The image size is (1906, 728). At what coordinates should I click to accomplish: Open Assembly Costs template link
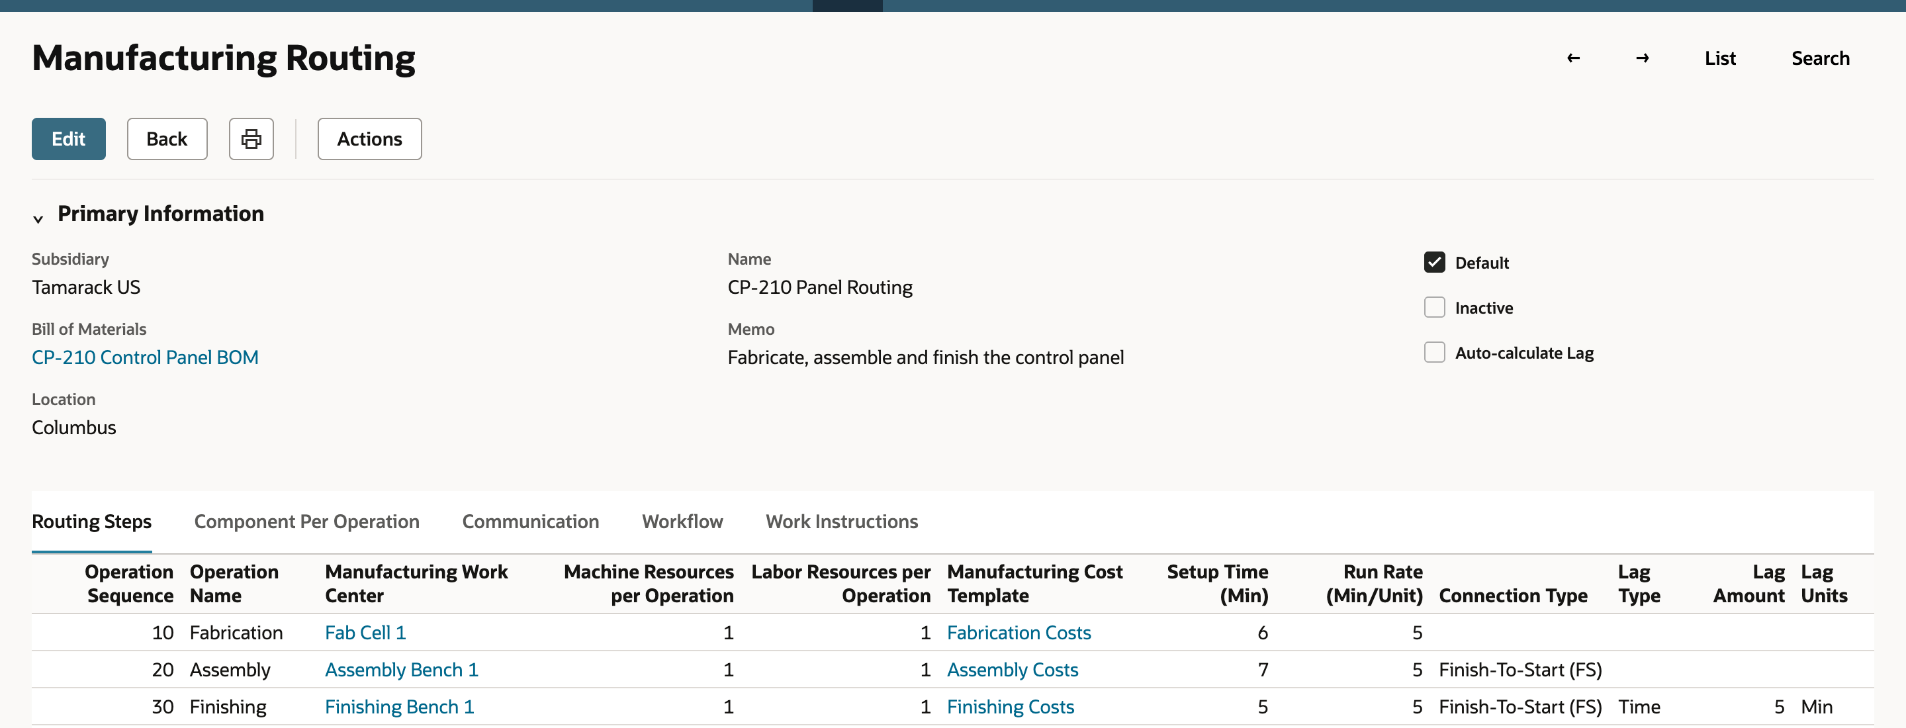(1012, 670)
